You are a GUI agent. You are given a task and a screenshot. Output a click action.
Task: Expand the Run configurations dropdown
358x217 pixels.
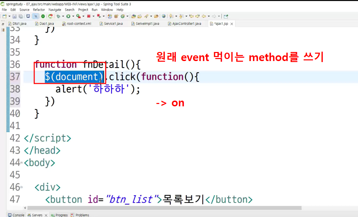tap(73, 16)
